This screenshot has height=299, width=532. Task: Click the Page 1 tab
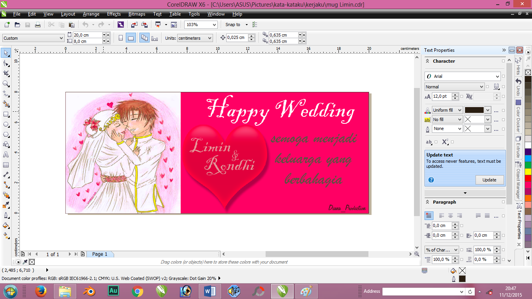point(100,254)
